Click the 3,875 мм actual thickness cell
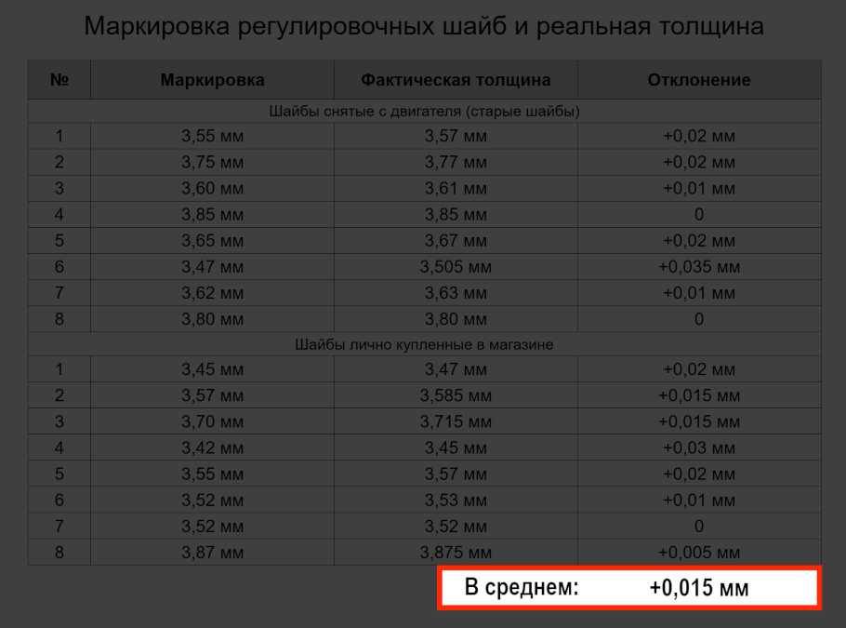 click(x=456, y=553)
